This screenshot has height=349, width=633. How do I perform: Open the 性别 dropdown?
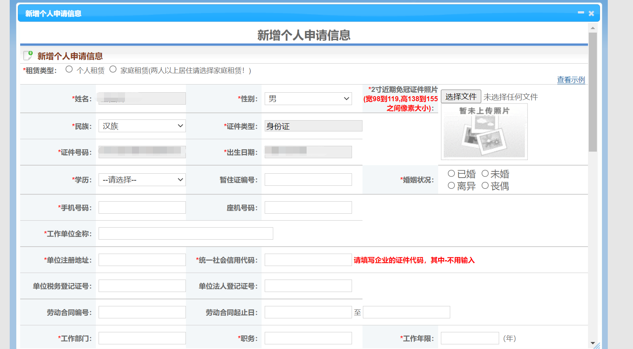tap(308, 99)
